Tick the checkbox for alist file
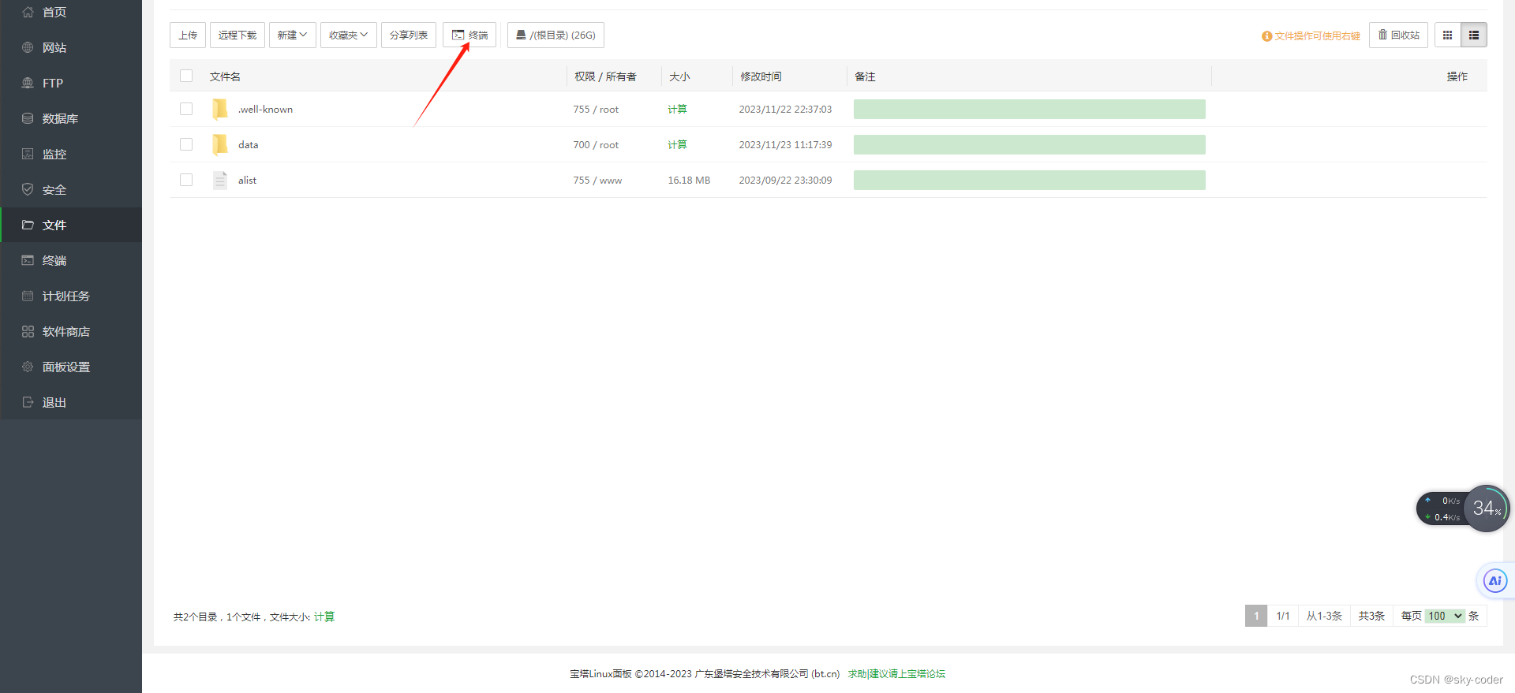This screenshot has width=1515, height=693. (186, 180)
